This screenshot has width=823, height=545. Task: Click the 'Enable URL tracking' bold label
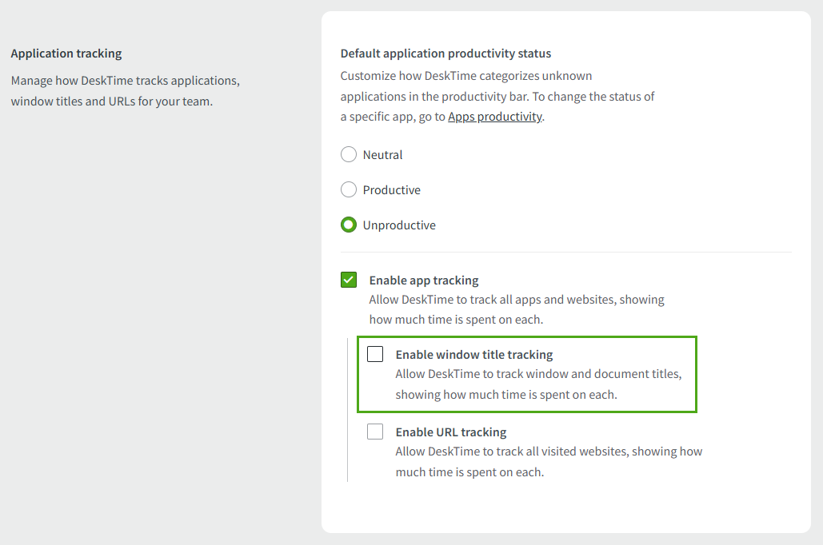[451, 432]
